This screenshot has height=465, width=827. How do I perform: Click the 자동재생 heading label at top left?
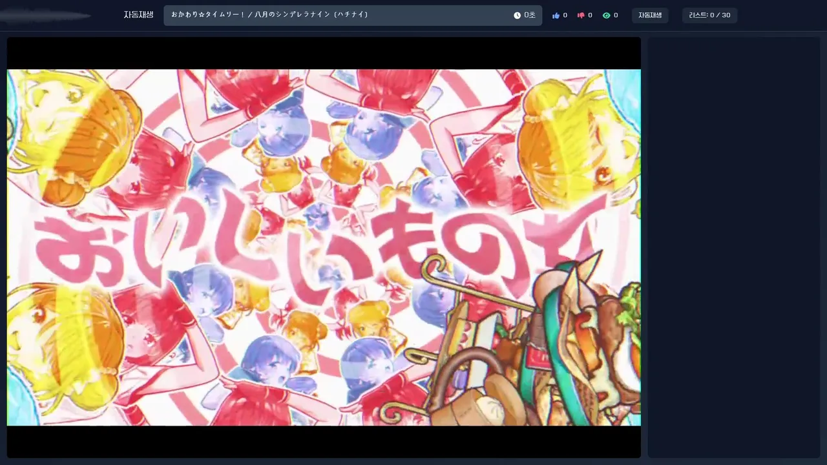pos(138,15)
